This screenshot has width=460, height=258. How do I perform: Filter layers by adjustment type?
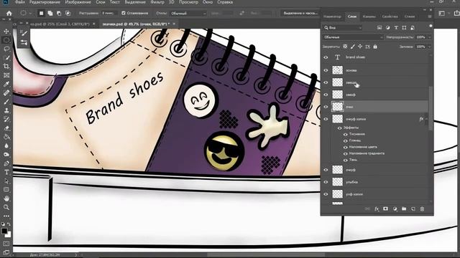click(388, 27)
